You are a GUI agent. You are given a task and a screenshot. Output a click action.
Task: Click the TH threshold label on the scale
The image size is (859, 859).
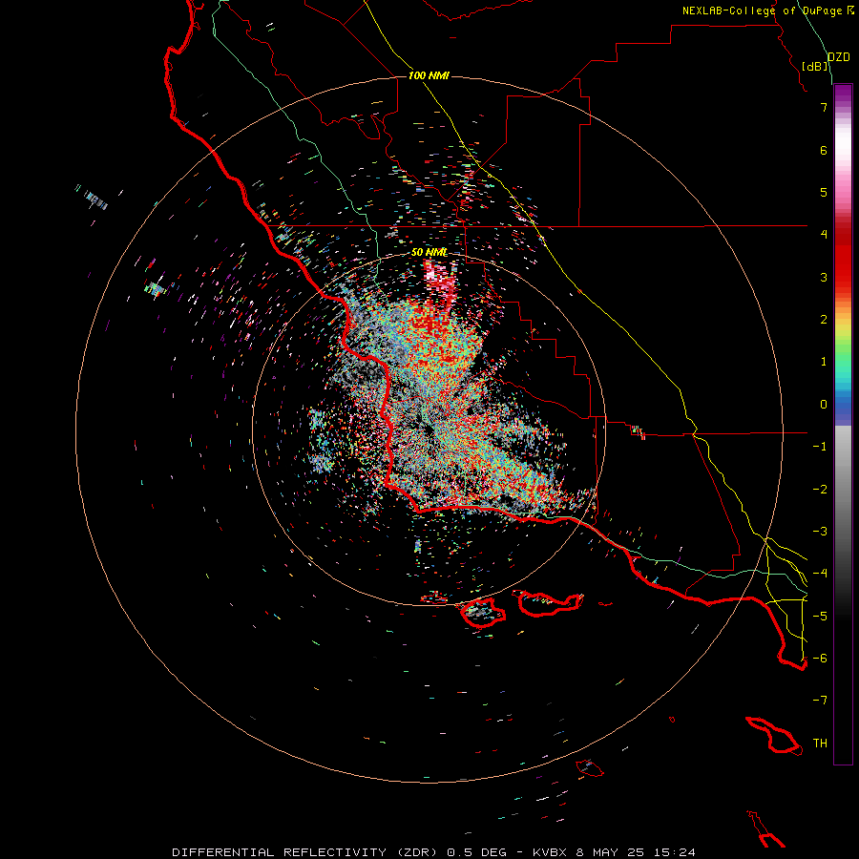tap(820, 744)
